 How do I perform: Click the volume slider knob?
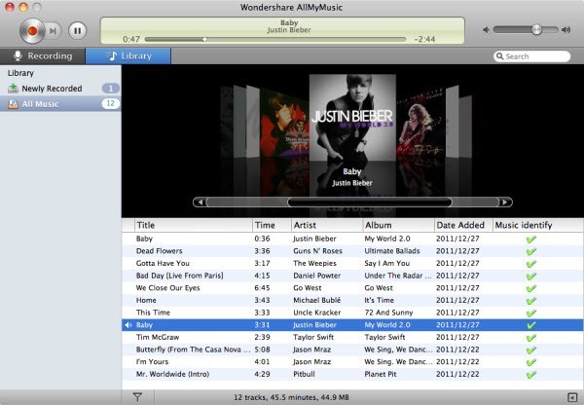click(x=535, y=29)
